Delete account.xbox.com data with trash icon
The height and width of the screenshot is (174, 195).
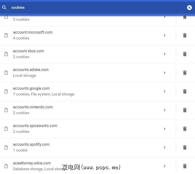click(185, 54)
